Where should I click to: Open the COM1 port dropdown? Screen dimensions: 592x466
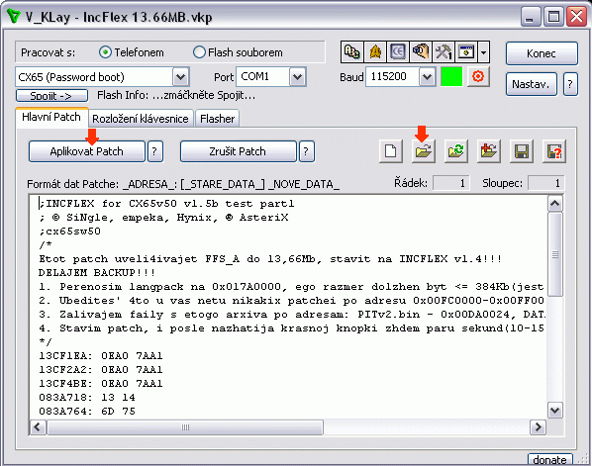298,77
